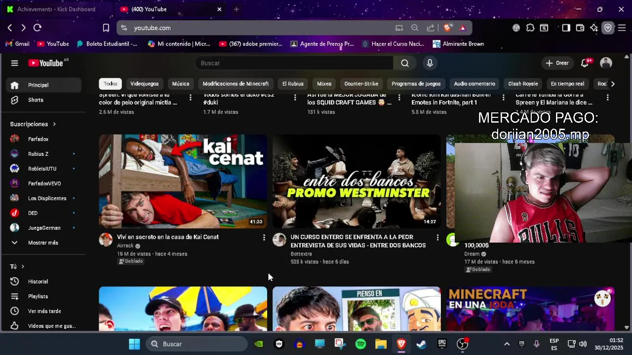This screenshot has width=632, height=355.
Task: Open more options for Entre Dos Bancos video
Action: (437, 238)
